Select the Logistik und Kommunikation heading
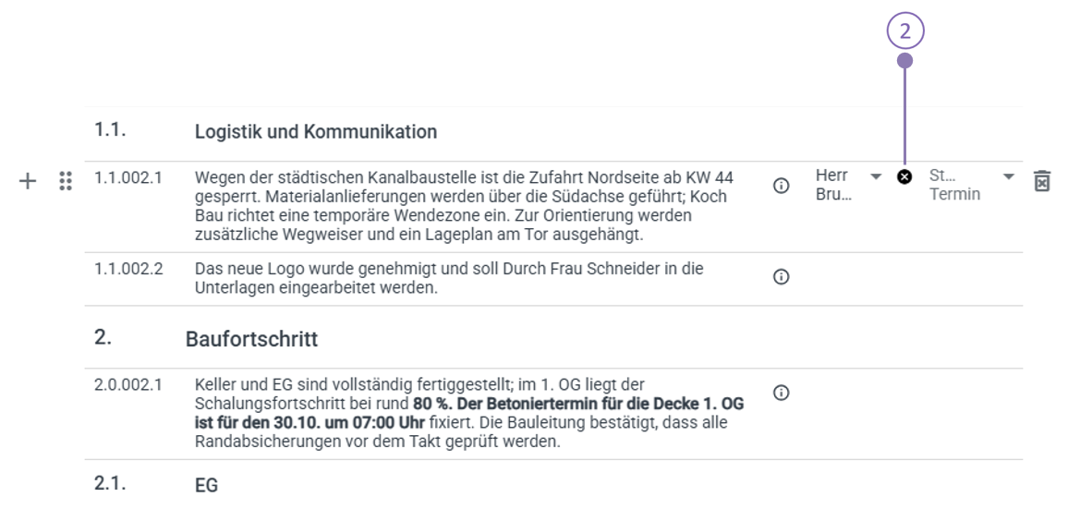The width and height of the screenshot is (1080, 521). click(315, 132)
